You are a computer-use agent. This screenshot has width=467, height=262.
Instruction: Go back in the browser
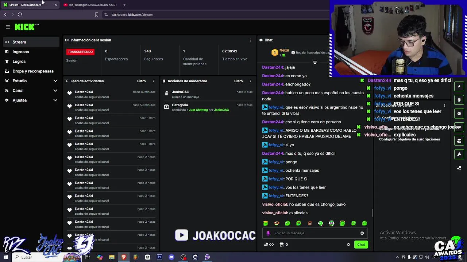coord(5,15)
